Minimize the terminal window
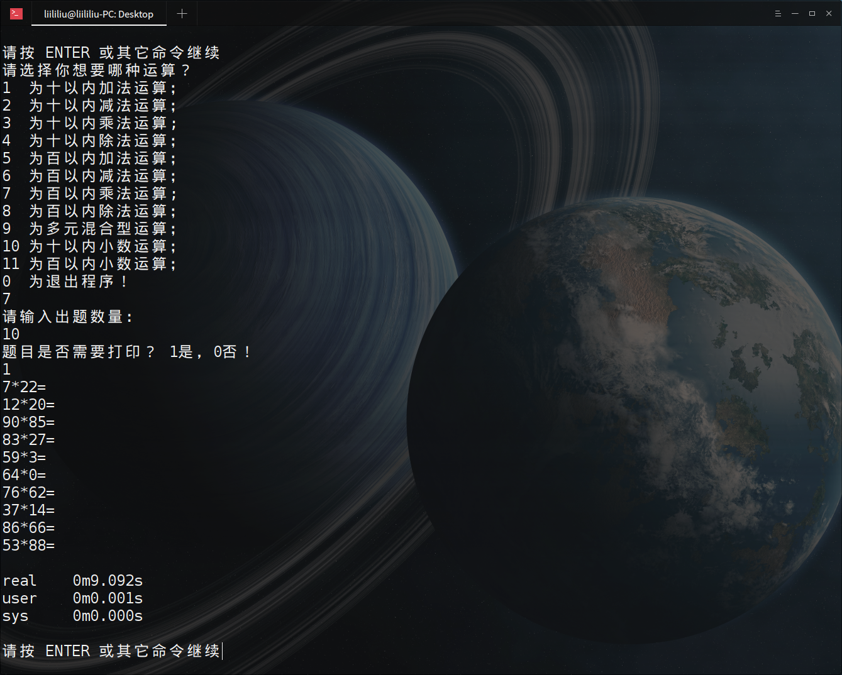 tap(795, 13)
